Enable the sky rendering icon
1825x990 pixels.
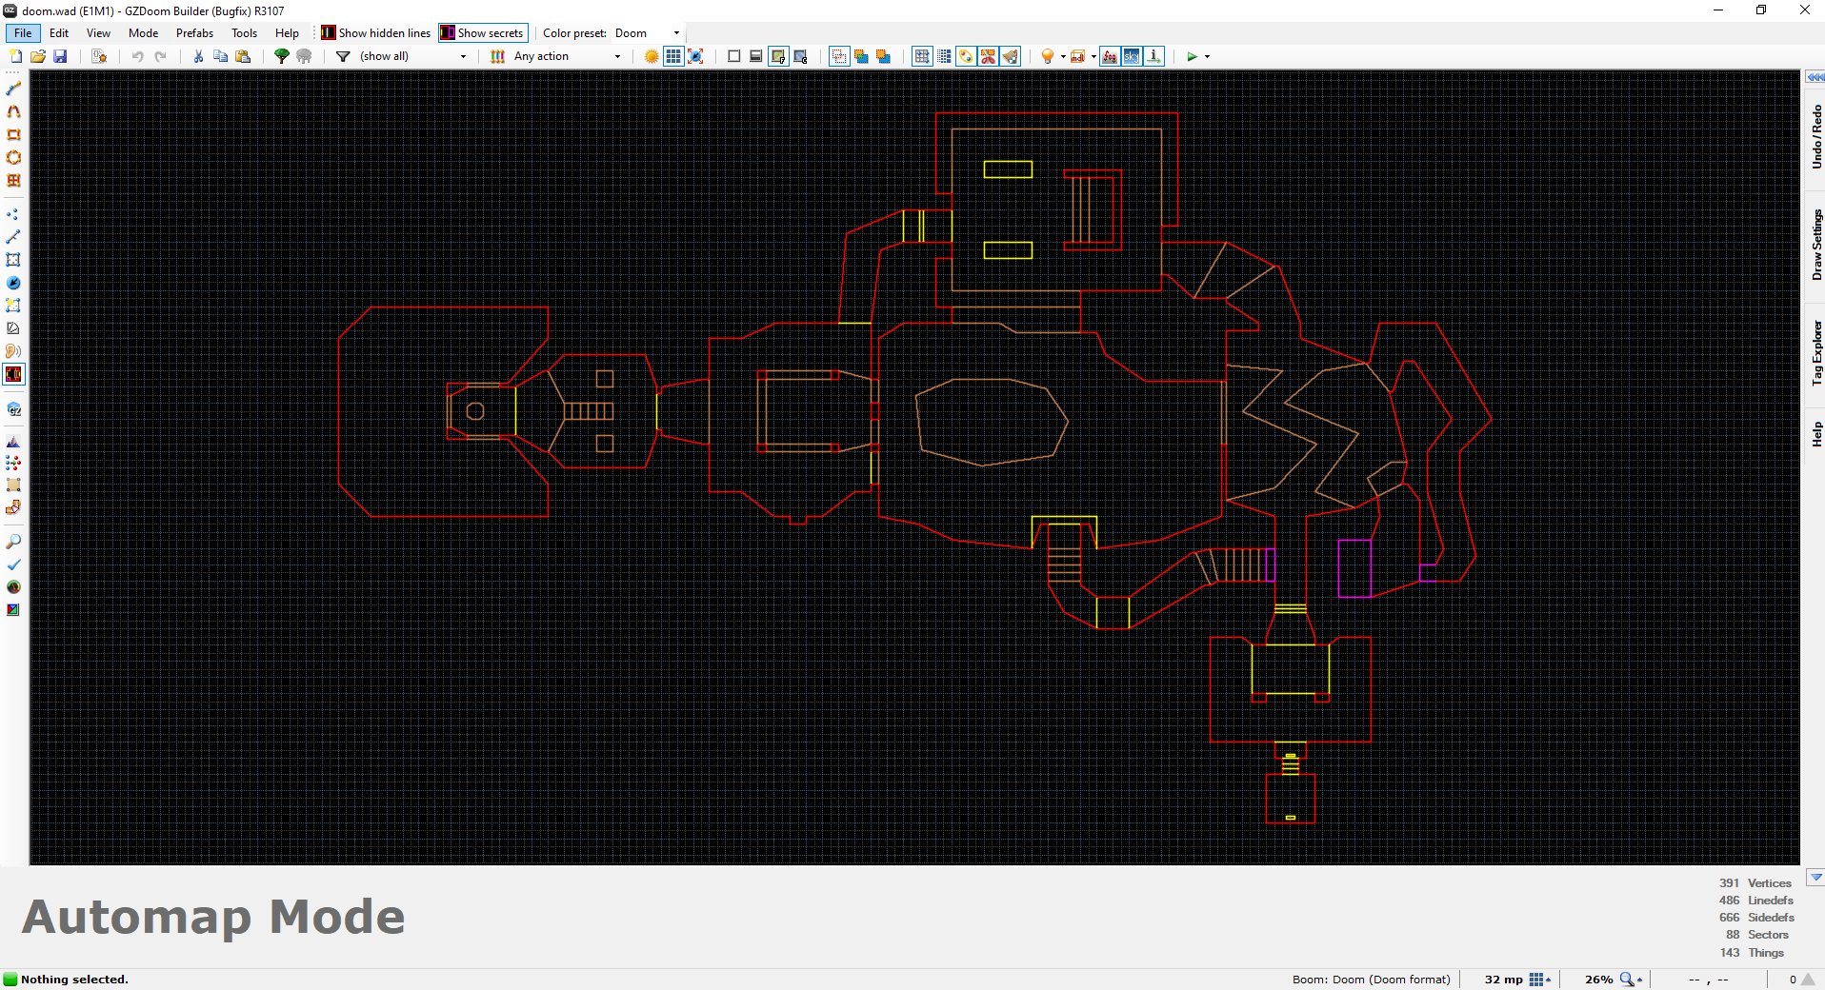(1132, 56)
